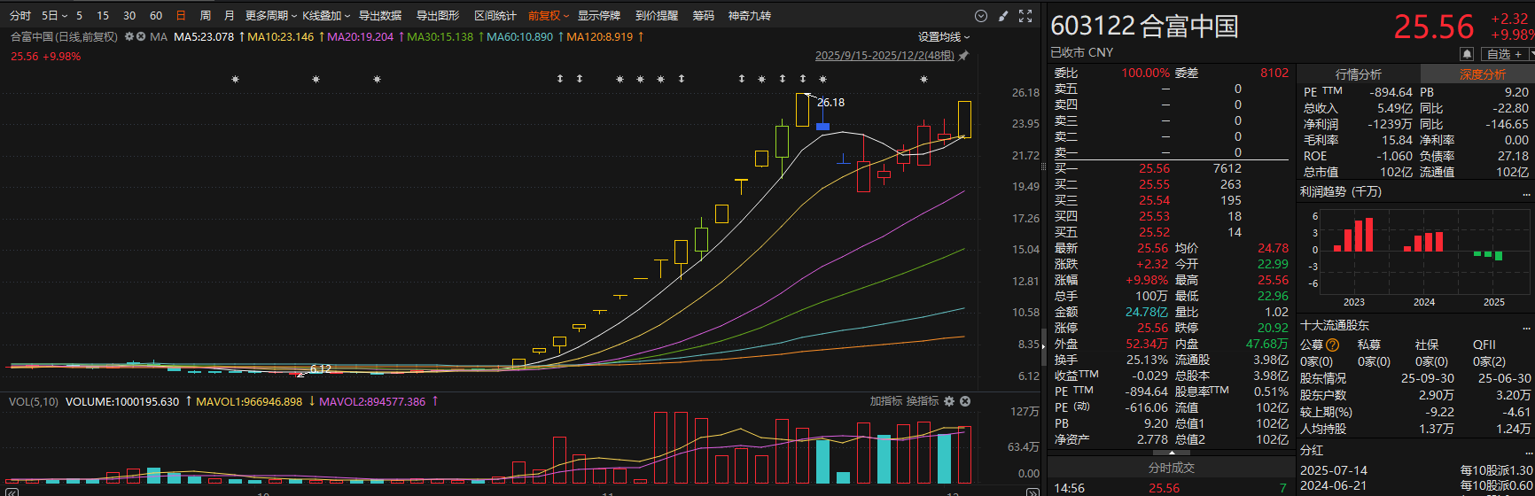
Task: Click the 导出数据 export data button
Action: point(380,16)
